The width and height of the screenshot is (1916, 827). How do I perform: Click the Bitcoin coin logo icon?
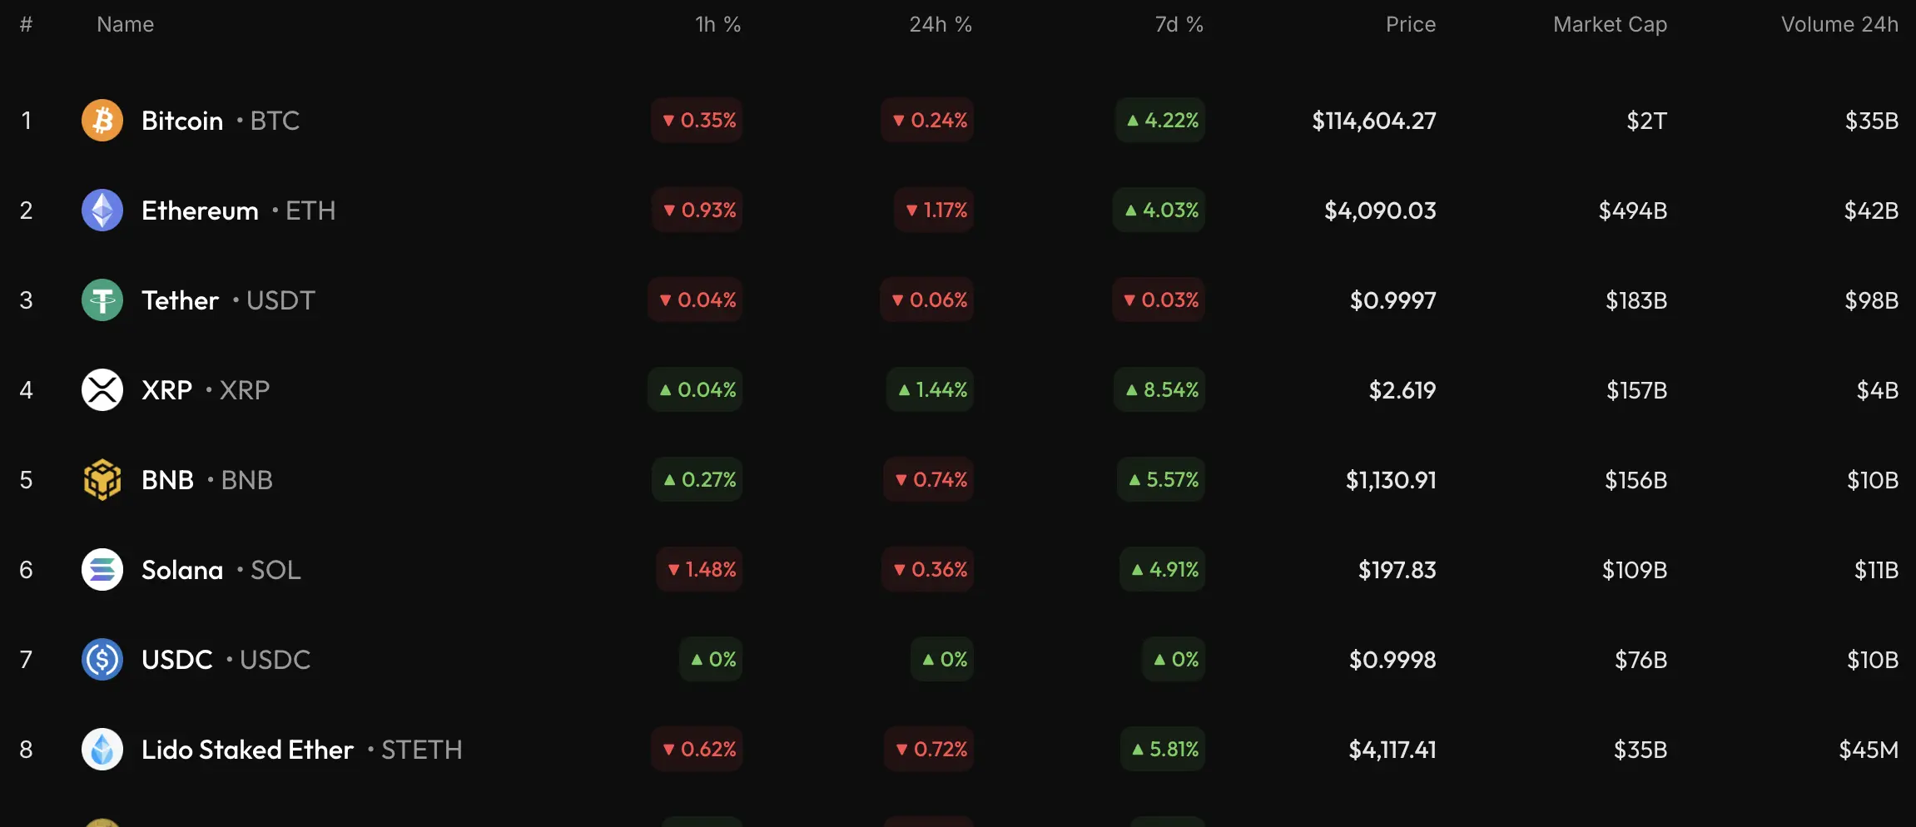(102, 121)
